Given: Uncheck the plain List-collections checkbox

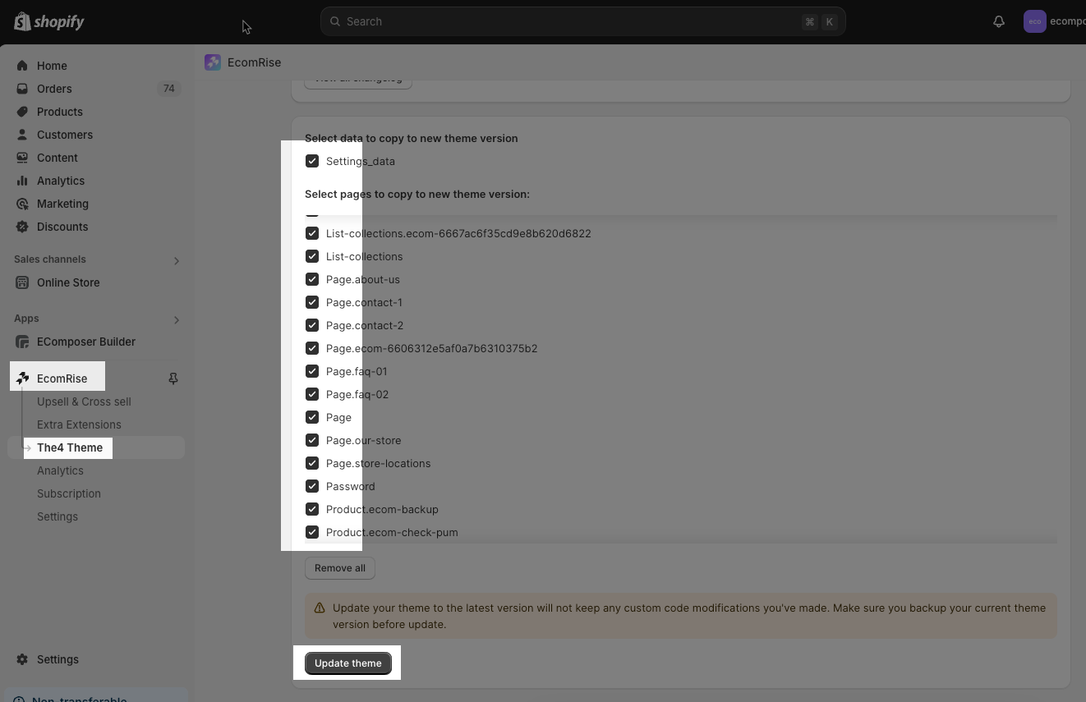Looking at the screenshot, I should (312, 256).
